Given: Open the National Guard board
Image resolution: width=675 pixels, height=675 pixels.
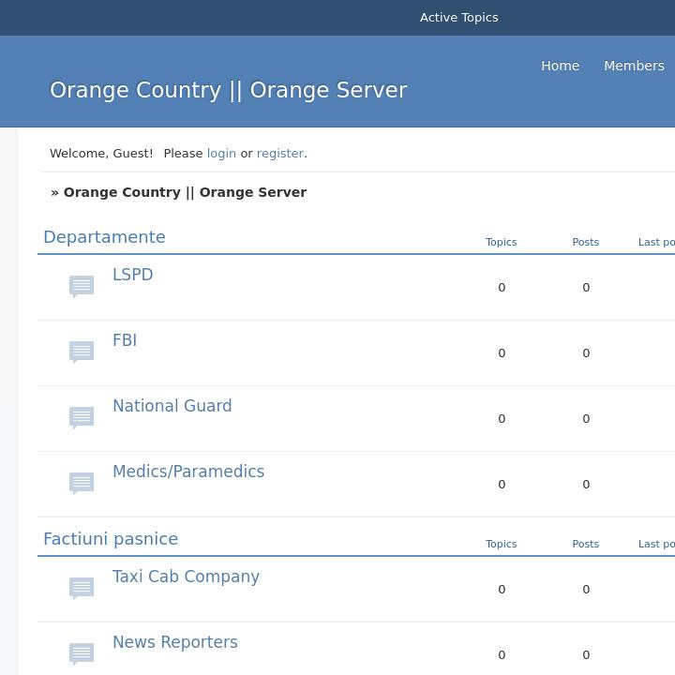Looking at the screenshot, I should click(x=172, y=406).
